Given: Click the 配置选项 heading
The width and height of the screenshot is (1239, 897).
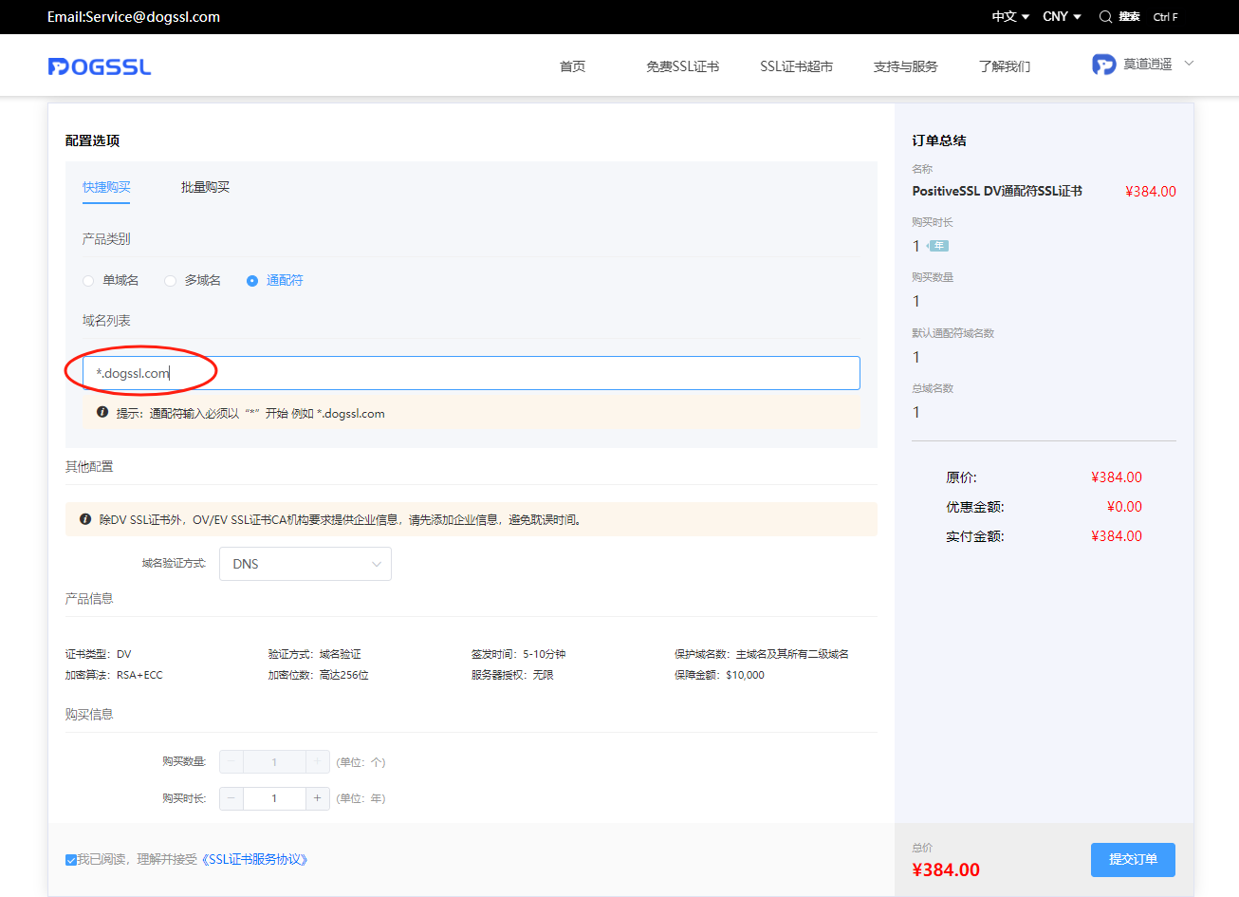Looking at the screenshot, I should [92, 140].
